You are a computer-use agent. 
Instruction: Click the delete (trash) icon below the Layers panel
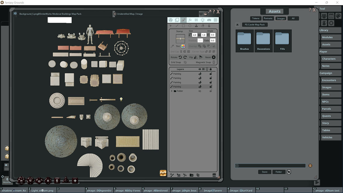coord(214,175)
